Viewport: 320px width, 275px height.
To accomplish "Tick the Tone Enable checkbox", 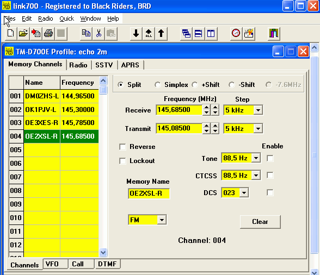I will 270,158.
